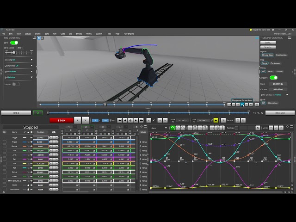Click the next arrow button beside STOP
Viewport: 296px width, 222px height.
click(85, 120)
